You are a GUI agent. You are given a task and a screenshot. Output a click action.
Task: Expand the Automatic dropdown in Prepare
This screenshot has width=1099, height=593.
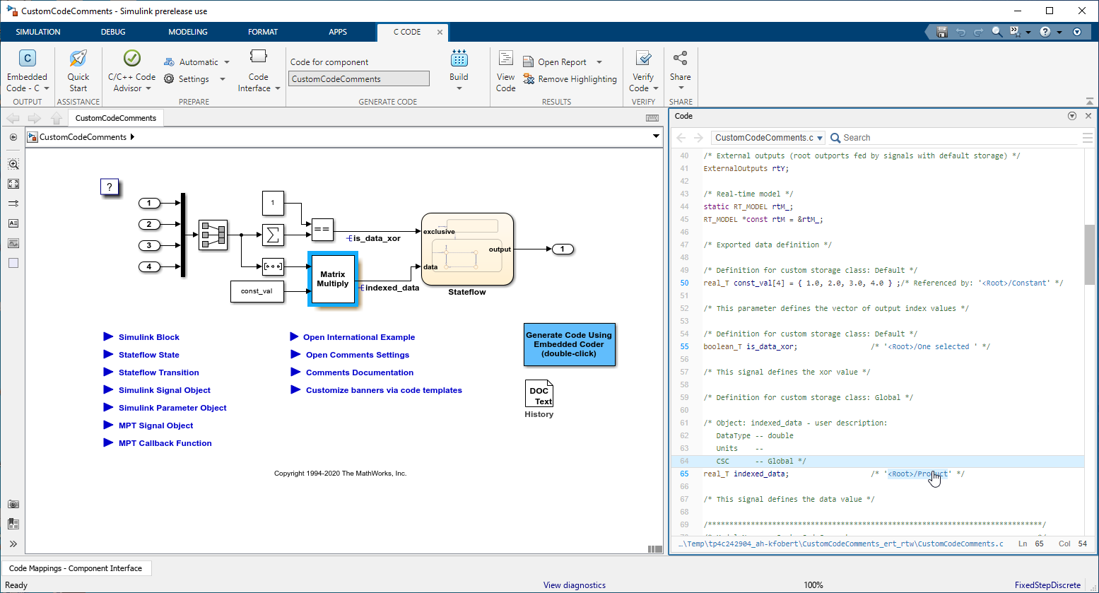226,62
